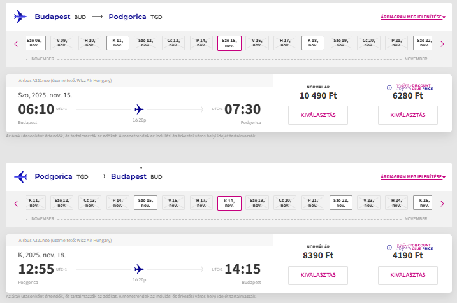Viewport: 457px width, 303px height.
Task: Choose return normal price 8390 Ft
Action: [318, 275]
